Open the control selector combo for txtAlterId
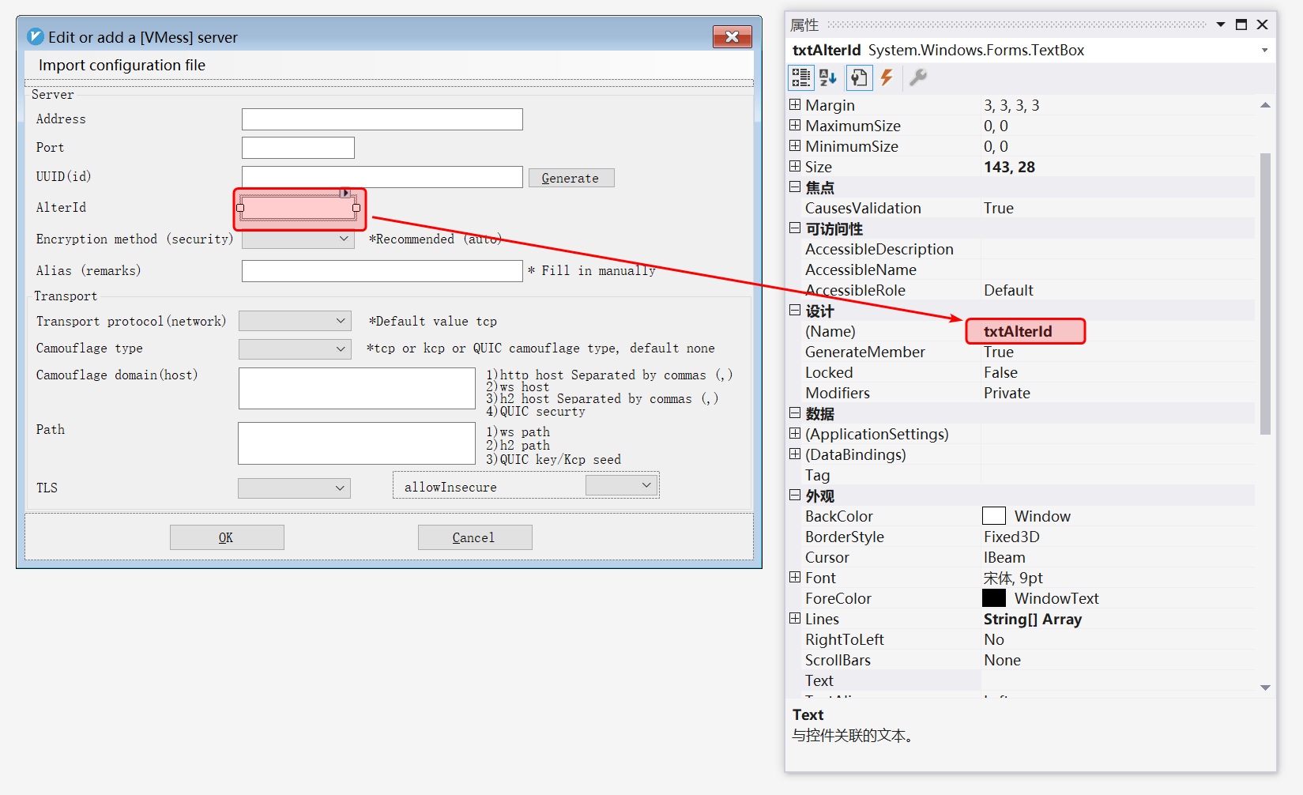 click(1264, 51)
